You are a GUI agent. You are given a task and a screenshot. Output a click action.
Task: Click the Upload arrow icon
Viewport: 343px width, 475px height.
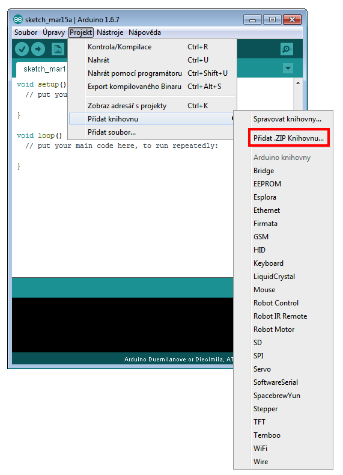click(38, 49)
